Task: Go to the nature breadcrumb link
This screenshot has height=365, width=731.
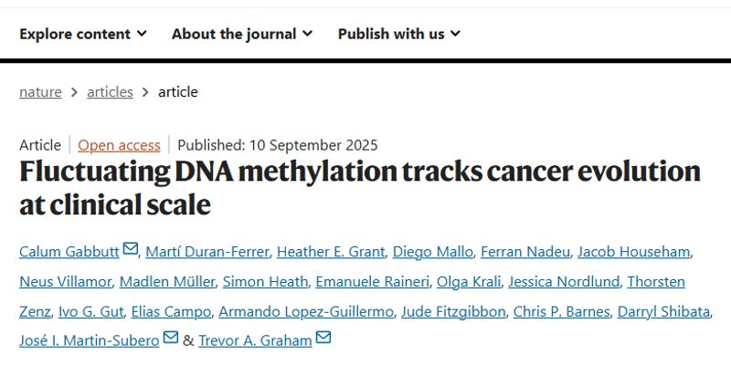Action: pos(40,91)
